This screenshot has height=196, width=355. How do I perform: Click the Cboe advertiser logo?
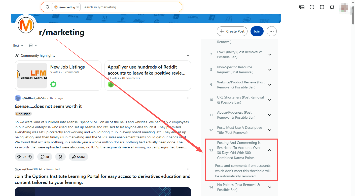(x=18, y=169)
